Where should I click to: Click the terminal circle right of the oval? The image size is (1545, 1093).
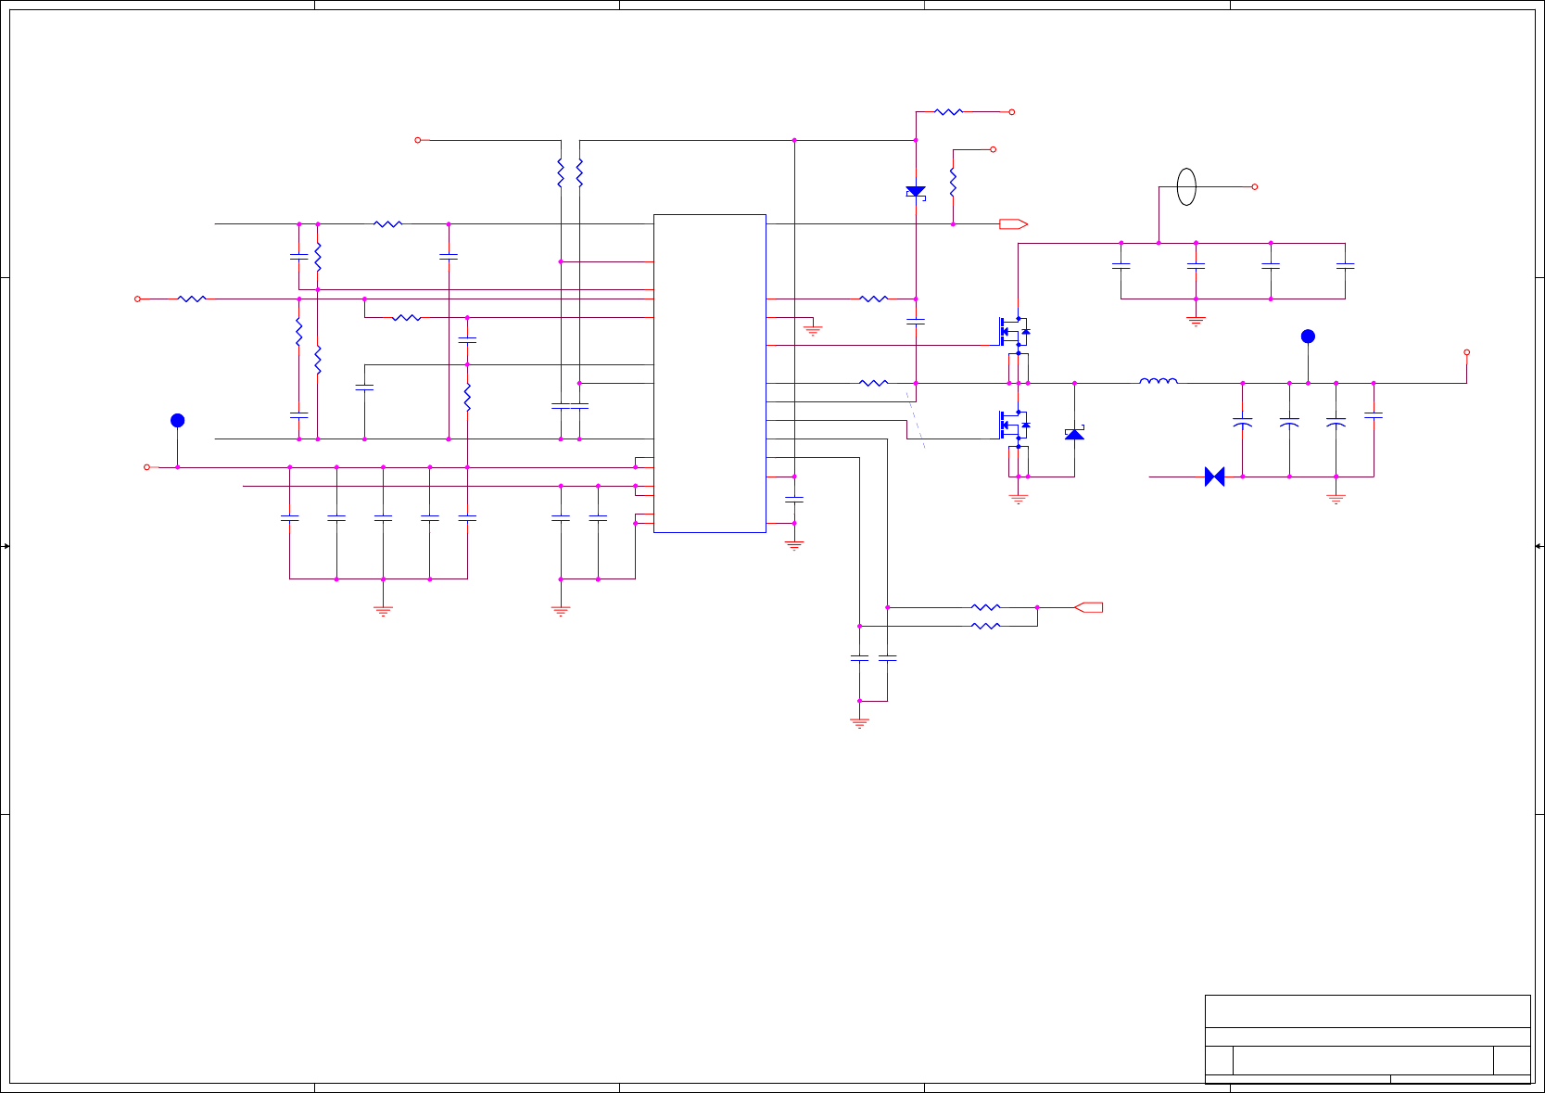click(x=1255, y=186)
